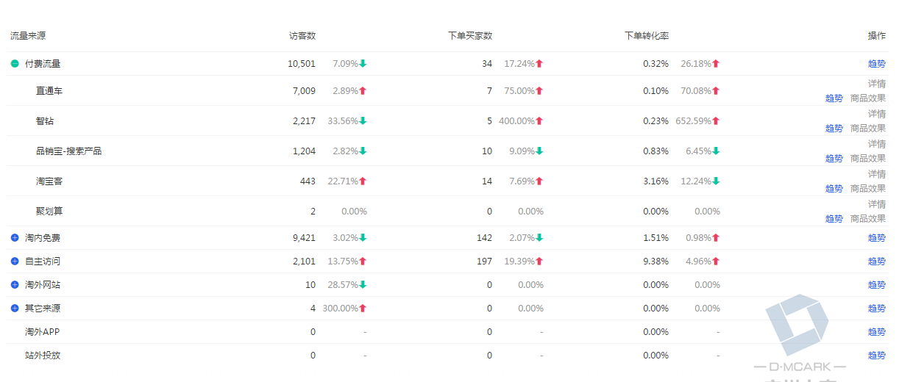
Task: Open 趋势 for 付费流量
Action: [x=876, y=64]
